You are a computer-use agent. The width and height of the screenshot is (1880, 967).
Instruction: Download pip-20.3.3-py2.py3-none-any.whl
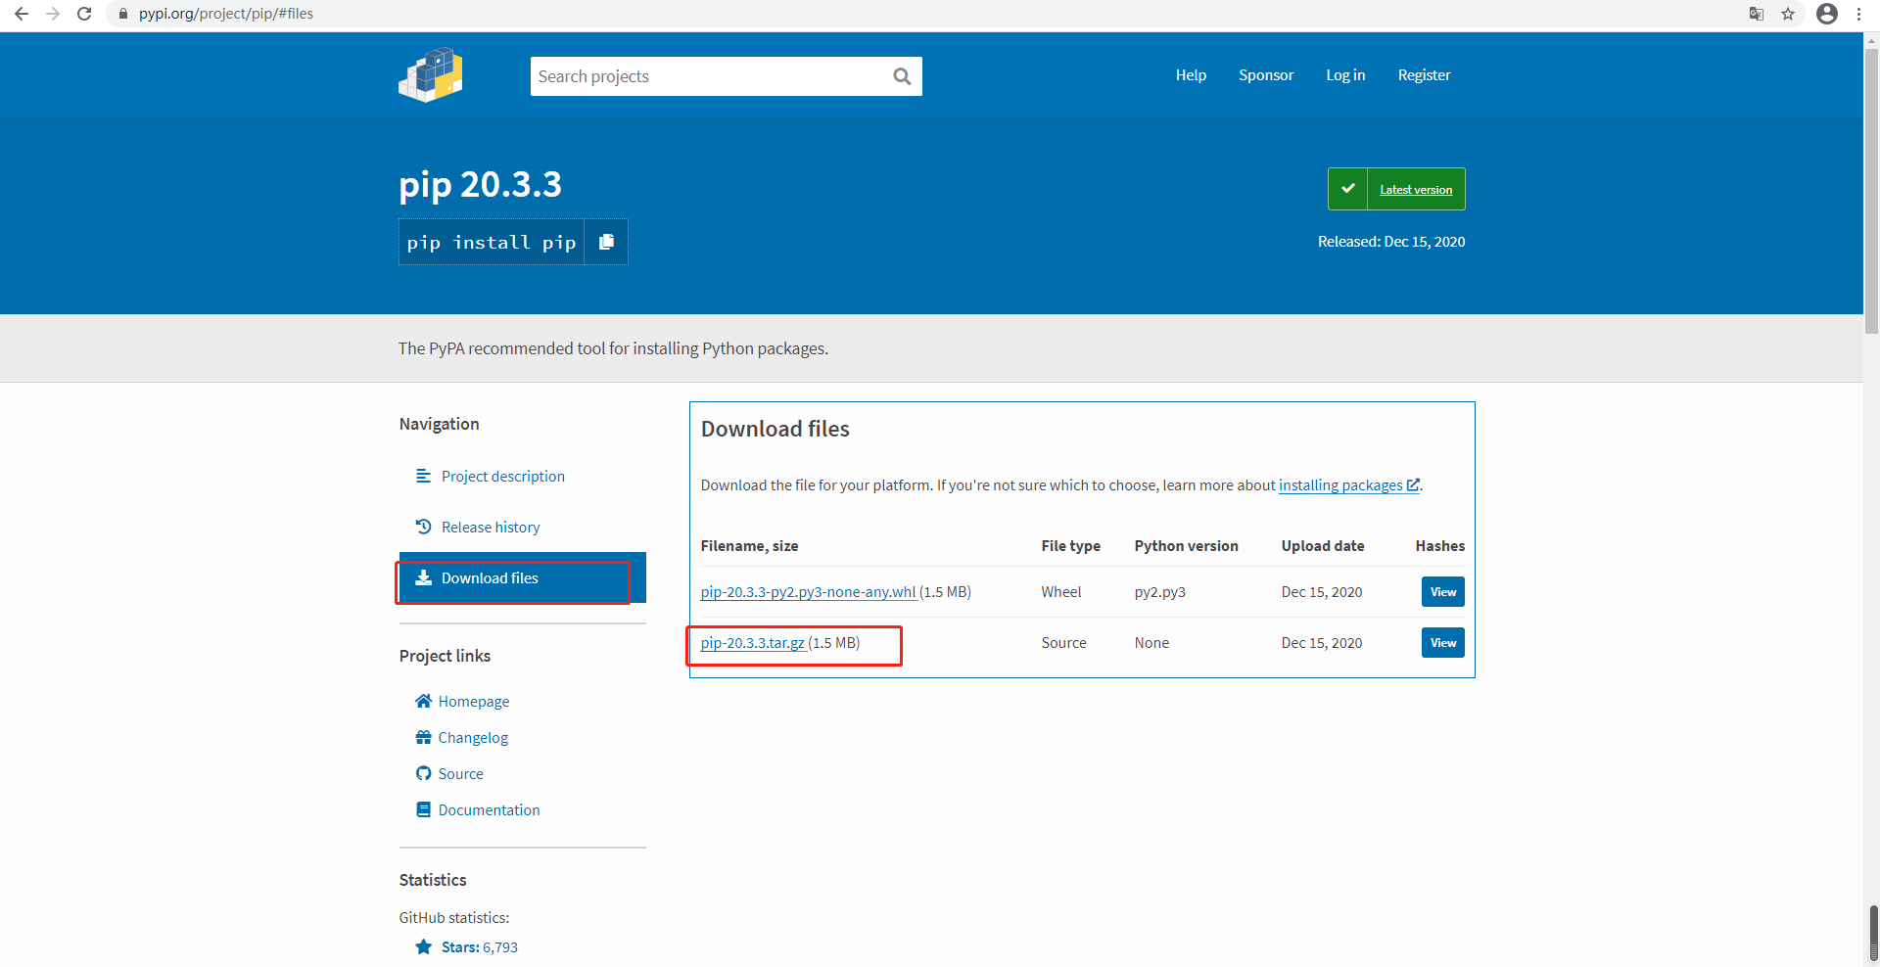click(809, 591)
